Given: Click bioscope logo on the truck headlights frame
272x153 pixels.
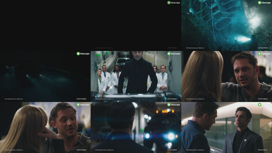Looking at the screenshot, I should tap(174, 105).
